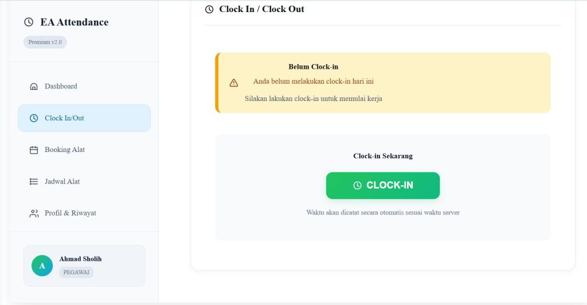Navigate to Profil & Riwayat
The width and height of the screenshot is (587, 305).
click(71, 213)
